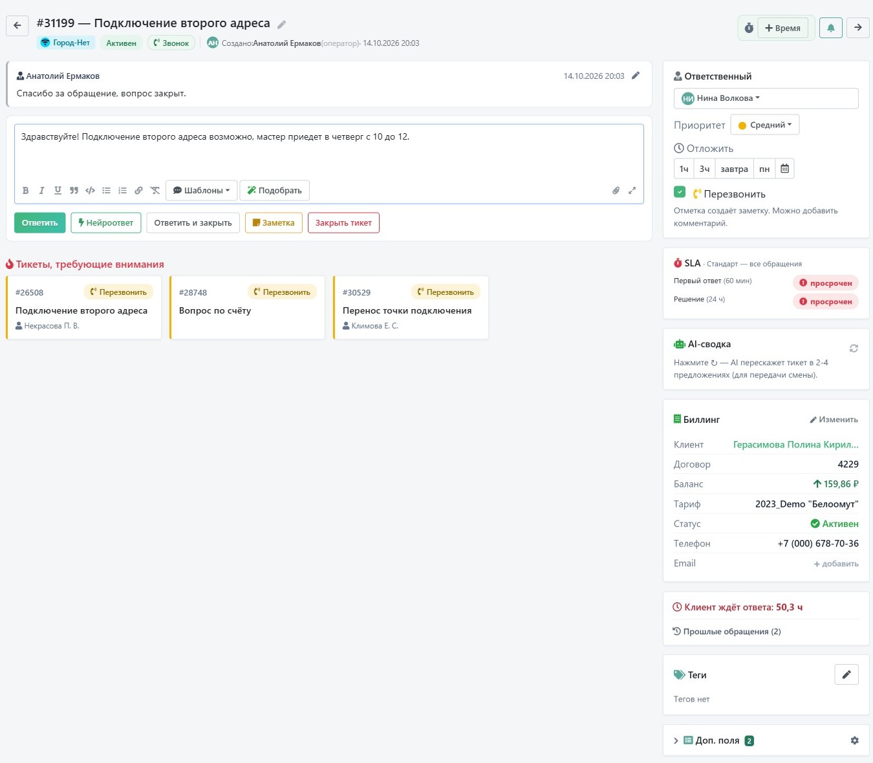Viewport: 873px width, 763px height.
Task: Change priority from Средний dropdown
Action: pos(765,125)
